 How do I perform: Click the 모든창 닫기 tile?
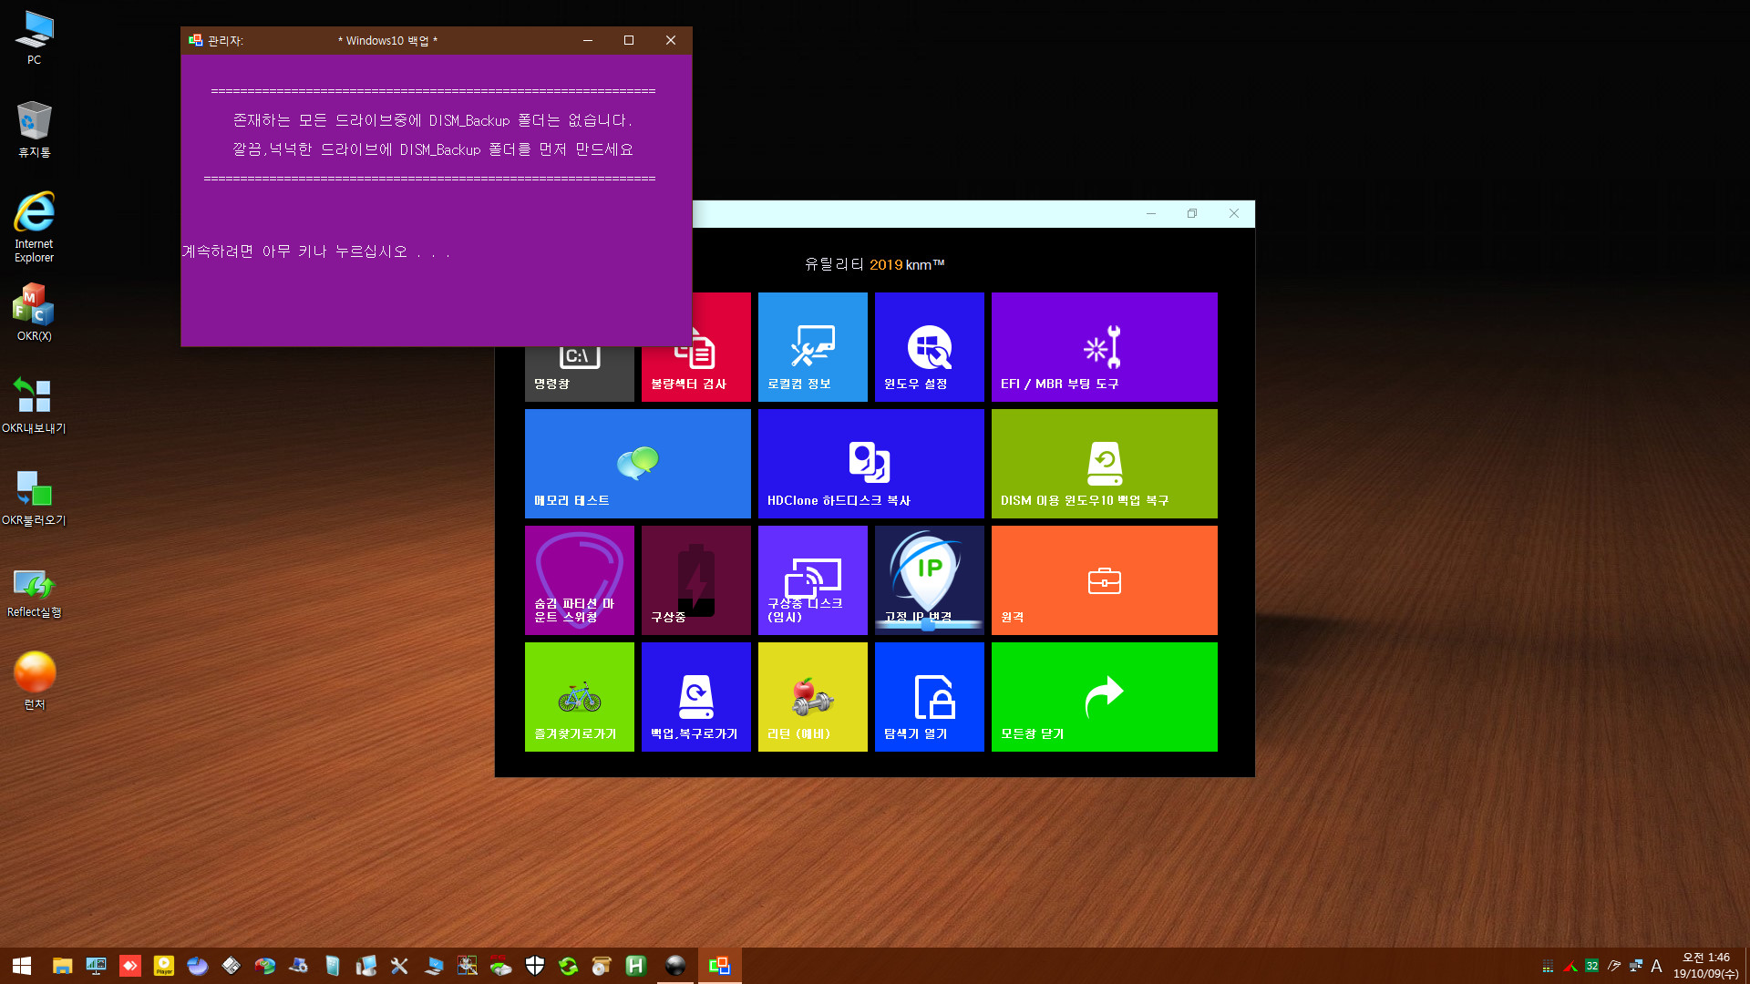click(x=1104, y=697)
